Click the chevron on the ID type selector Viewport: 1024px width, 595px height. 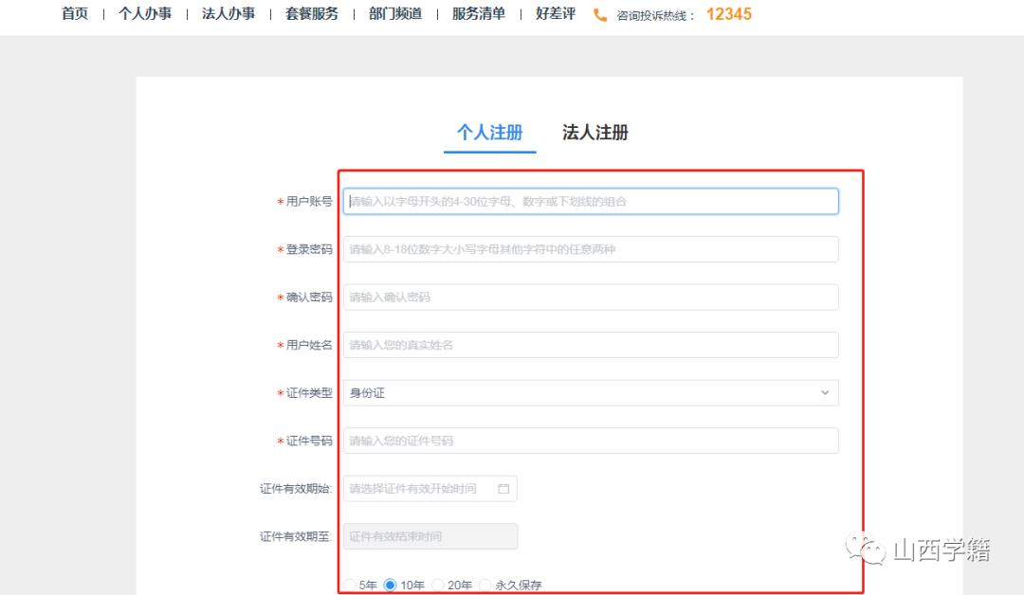click(x=824, y=392)
